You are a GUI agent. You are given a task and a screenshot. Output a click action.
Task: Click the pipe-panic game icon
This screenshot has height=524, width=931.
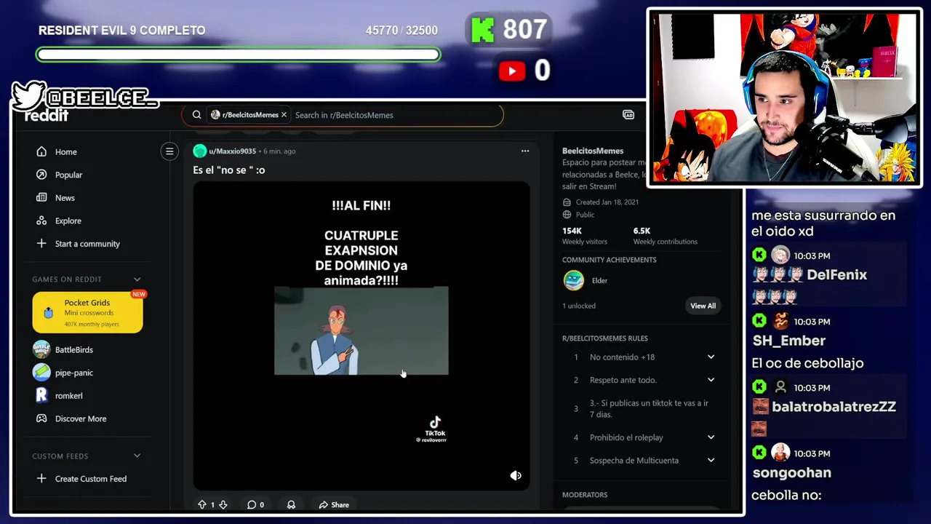[x=41, y=373]
